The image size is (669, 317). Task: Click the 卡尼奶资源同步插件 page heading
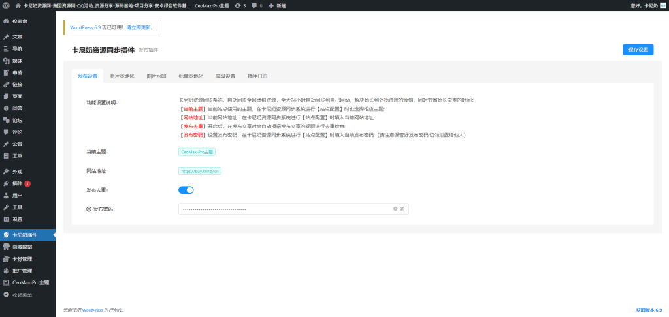coord(103,50)
